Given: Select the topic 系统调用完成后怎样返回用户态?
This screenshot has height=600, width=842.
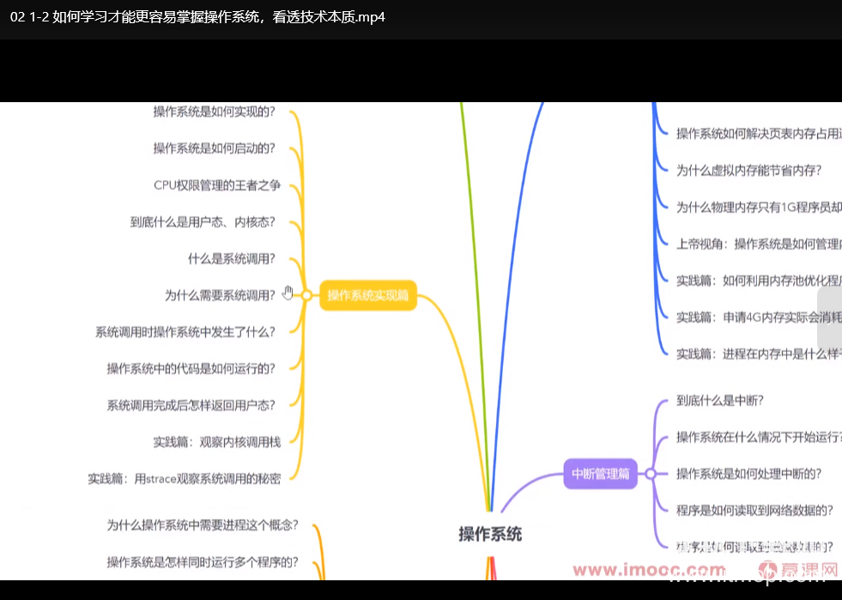Looking at the screenshot, I should click(191, 405).
